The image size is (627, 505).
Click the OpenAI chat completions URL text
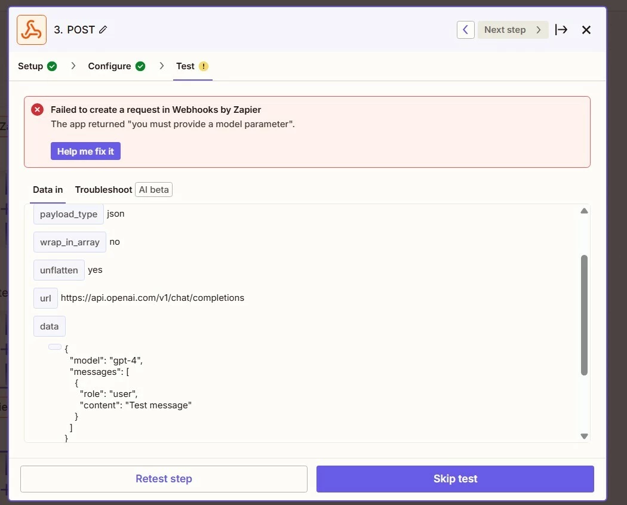click(x=152, y=298)
